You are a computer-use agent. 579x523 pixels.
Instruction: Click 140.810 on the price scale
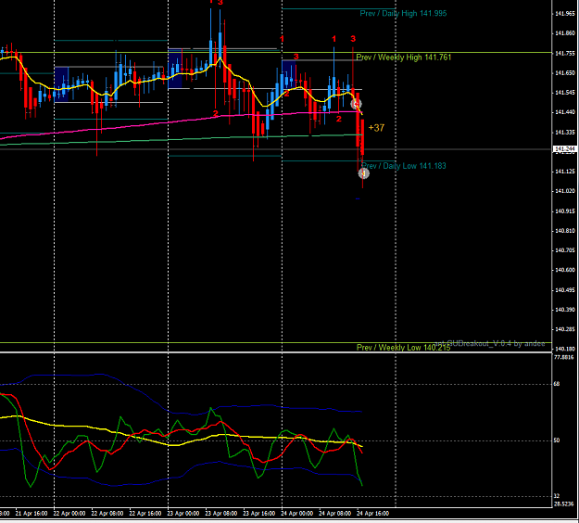click(565, 231)
